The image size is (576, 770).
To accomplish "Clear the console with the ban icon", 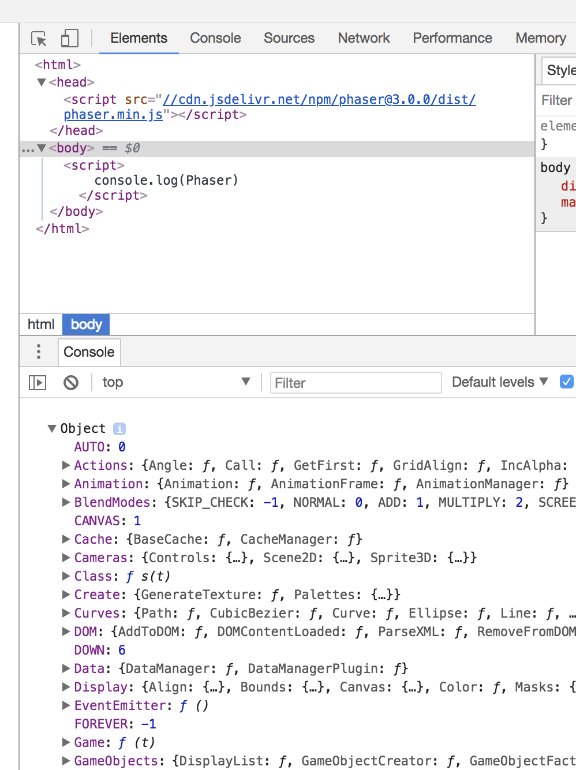I will 71,383.
